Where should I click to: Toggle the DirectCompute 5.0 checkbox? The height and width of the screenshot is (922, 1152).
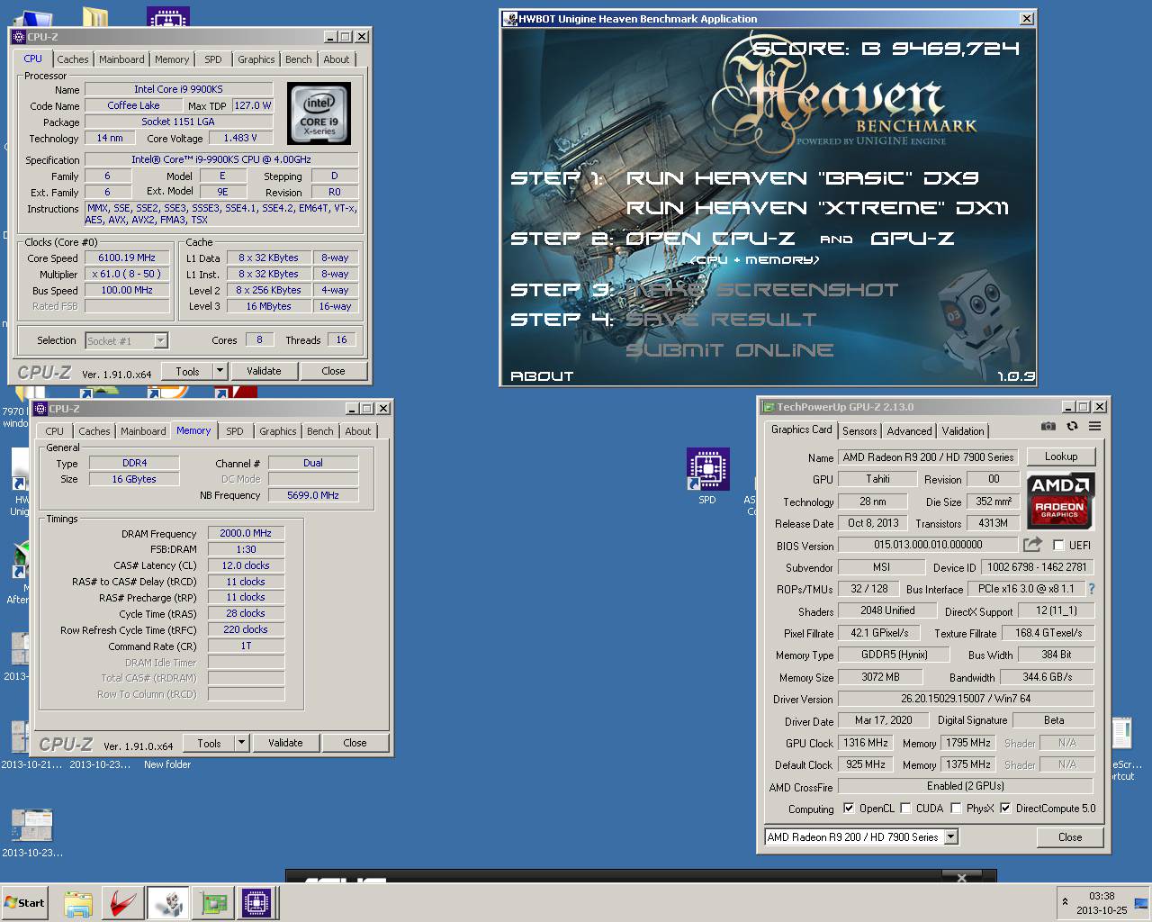pos(1005,809)
